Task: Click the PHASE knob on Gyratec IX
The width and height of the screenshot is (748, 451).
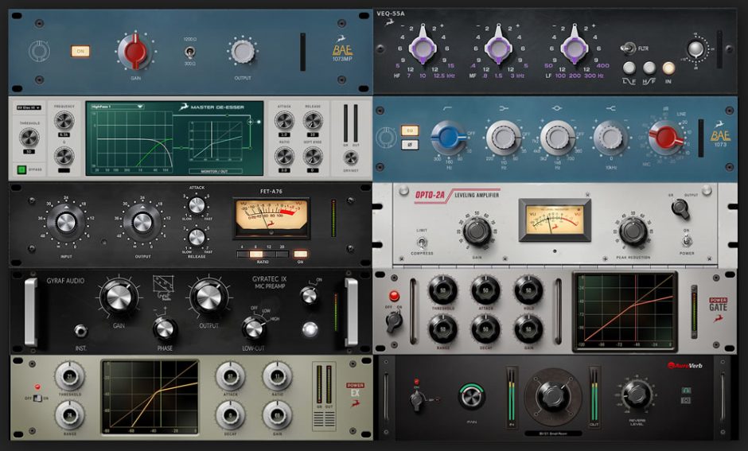Action: click(165, 329)
